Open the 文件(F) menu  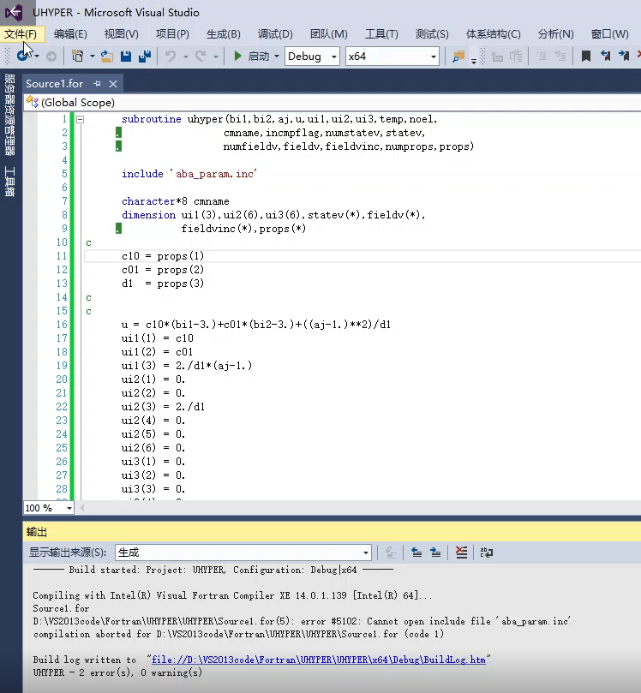point(21,34)
